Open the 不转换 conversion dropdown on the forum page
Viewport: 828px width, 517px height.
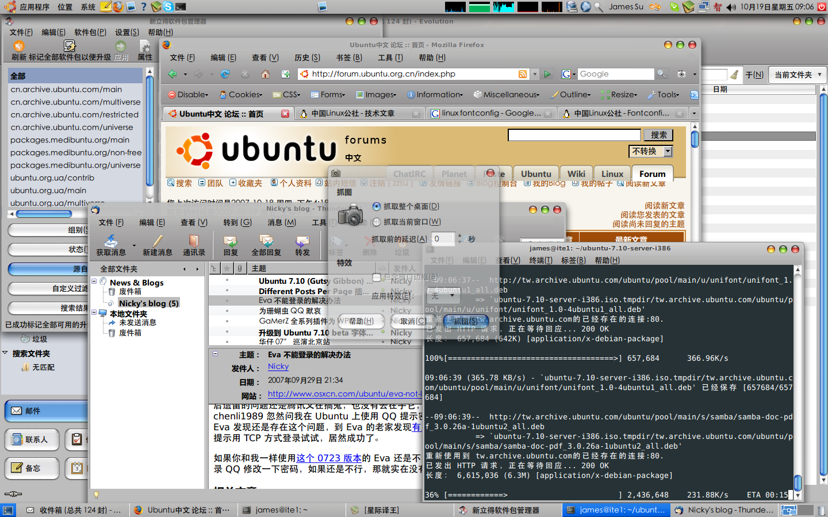650,151
